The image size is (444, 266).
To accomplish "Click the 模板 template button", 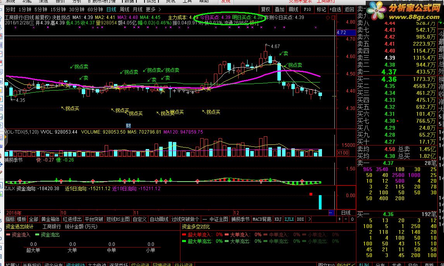I will (22, 219).
